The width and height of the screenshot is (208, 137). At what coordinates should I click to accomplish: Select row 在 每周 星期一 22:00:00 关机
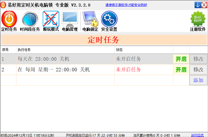click(86, 70)
